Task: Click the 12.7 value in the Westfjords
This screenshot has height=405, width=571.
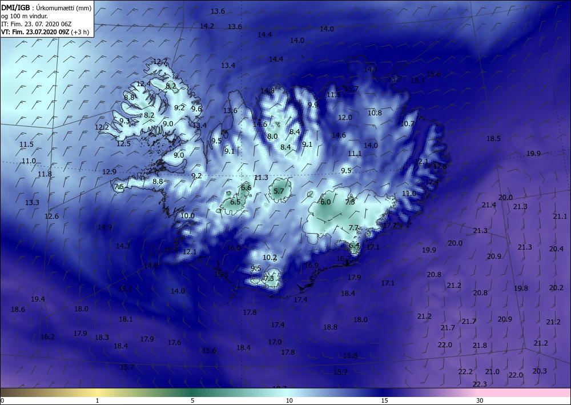Action: pyautogui.click(x=160, y=61)
